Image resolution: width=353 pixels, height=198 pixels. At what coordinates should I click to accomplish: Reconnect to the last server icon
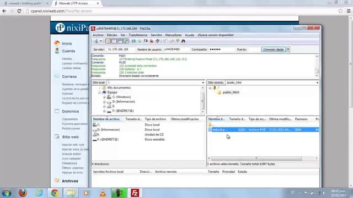click(158, 41)
